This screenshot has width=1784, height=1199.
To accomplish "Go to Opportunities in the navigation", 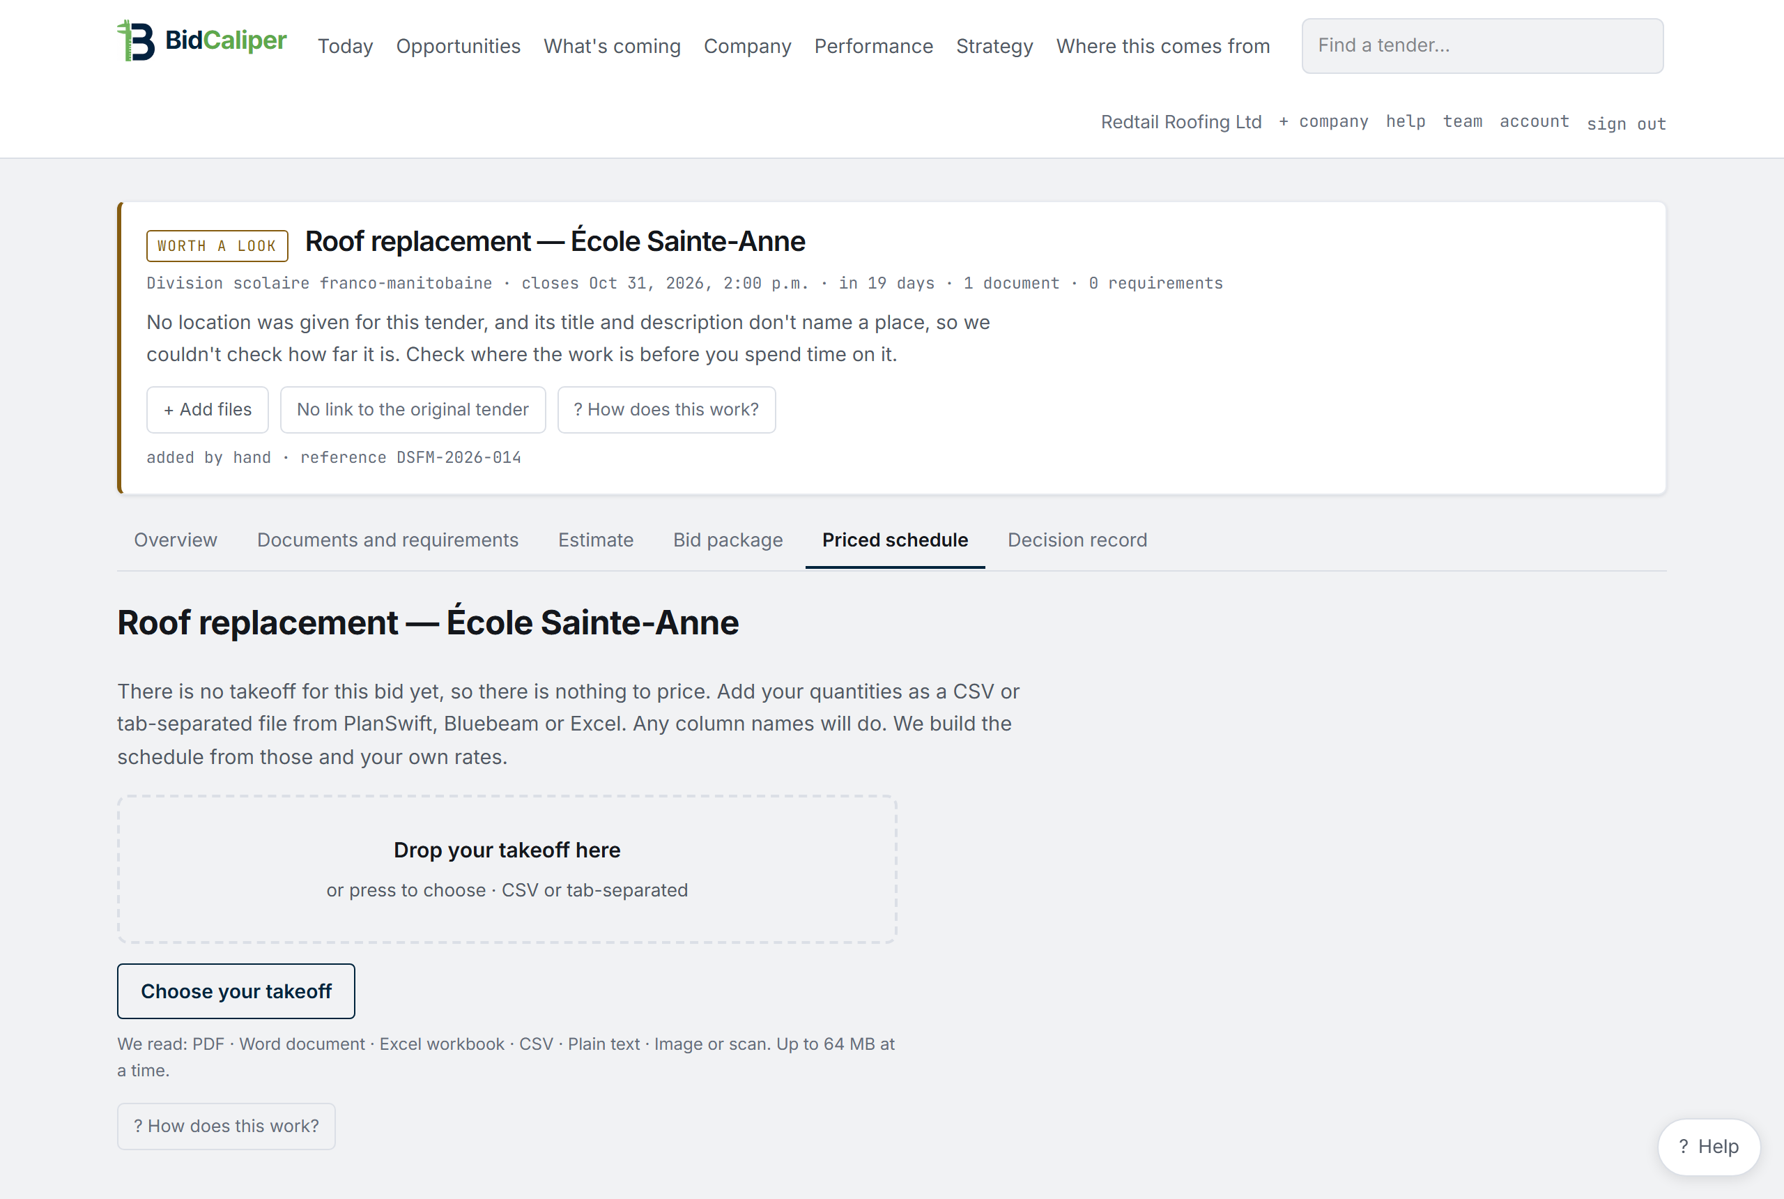I will (x=458, y=46).
